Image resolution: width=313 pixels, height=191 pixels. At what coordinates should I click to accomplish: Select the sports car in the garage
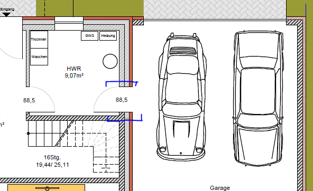(x=181, y=97)
